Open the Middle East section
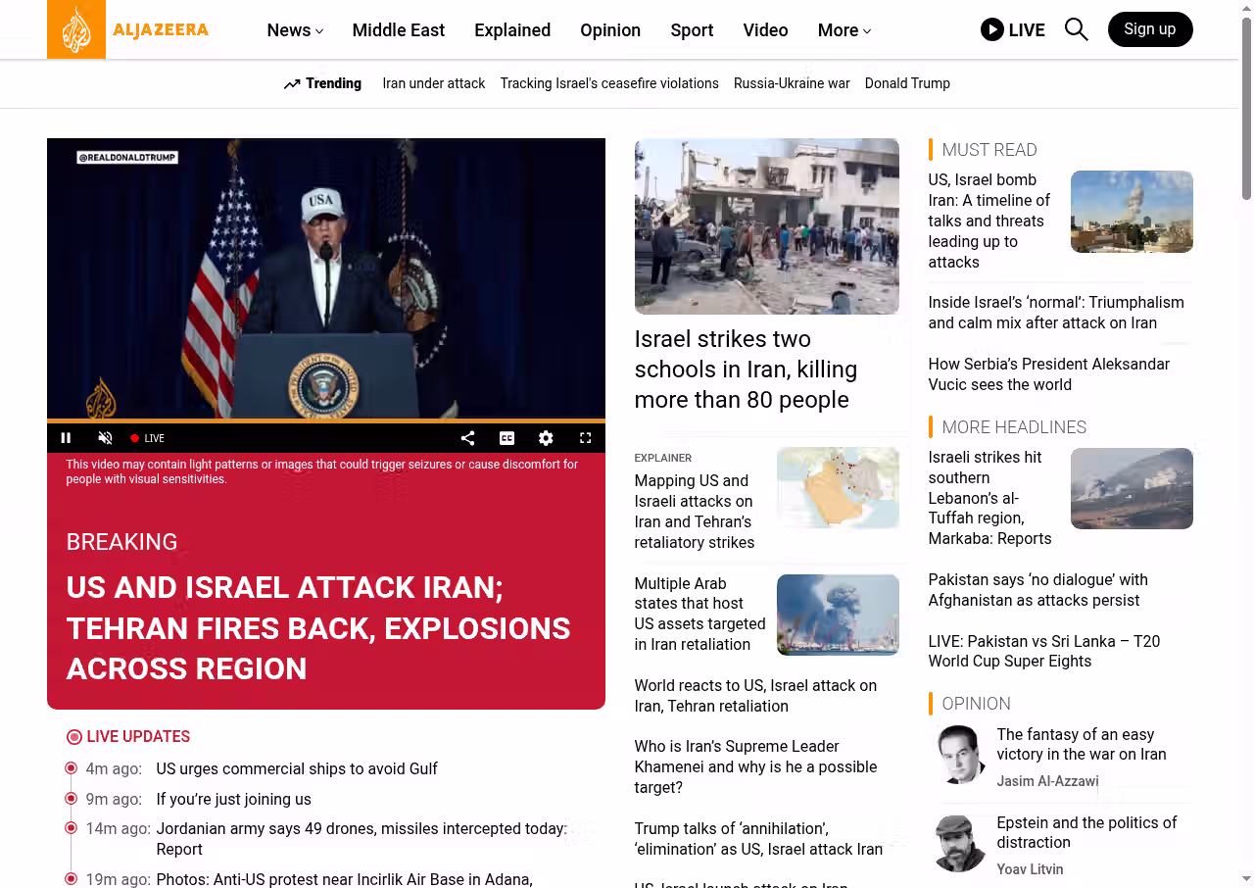This screenshot has height=888, width=1254. click(x=398, y=30)
